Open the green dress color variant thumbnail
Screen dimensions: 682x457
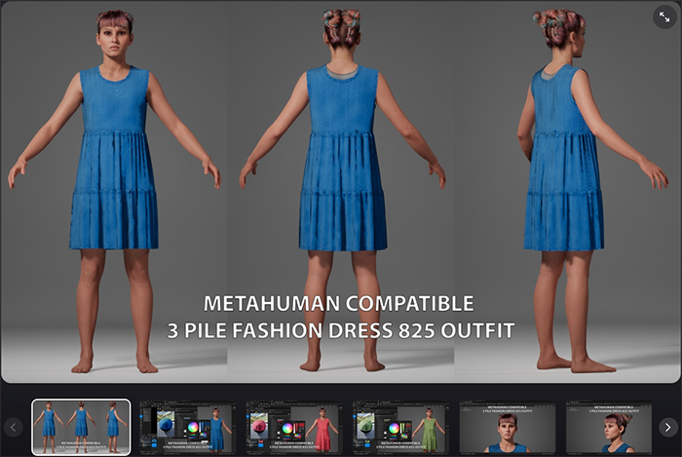[400, 427]
